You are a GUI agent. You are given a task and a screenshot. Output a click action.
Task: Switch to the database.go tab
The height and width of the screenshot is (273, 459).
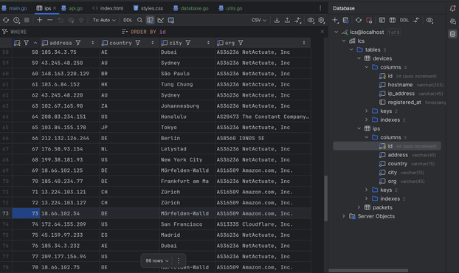point(191,8)
